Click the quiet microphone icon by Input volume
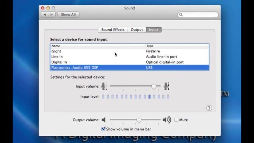Screen dimensions: 254x143 [x=104, y=86]
